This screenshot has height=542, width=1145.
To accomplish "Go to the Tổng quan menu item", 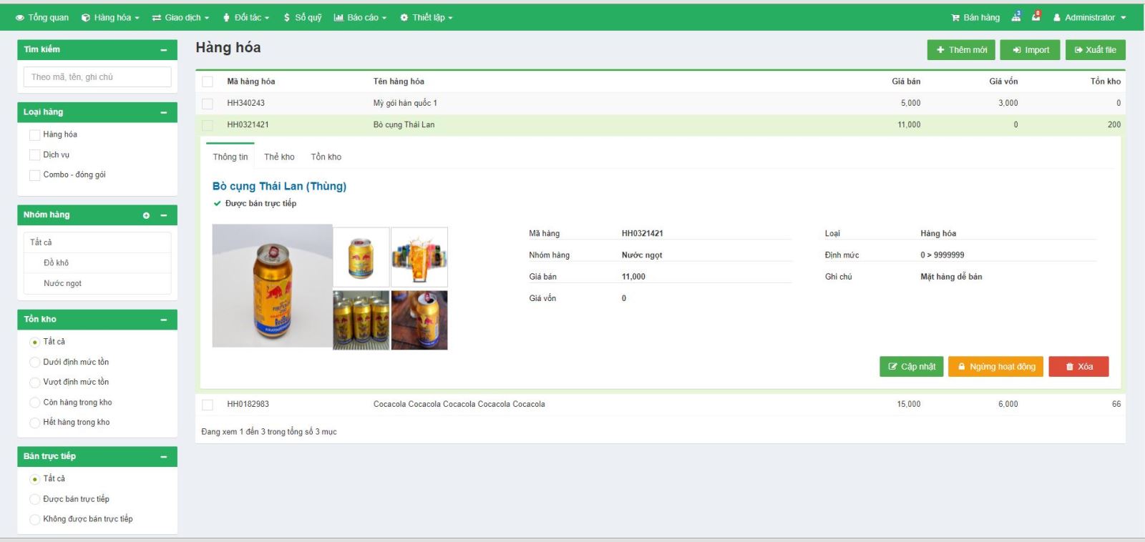I will (x=42, y=17).
